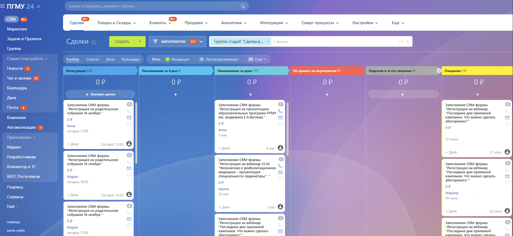Open responsible user avatar on Марина card
This screenshot has height=236, width=513.
point(507,211)
